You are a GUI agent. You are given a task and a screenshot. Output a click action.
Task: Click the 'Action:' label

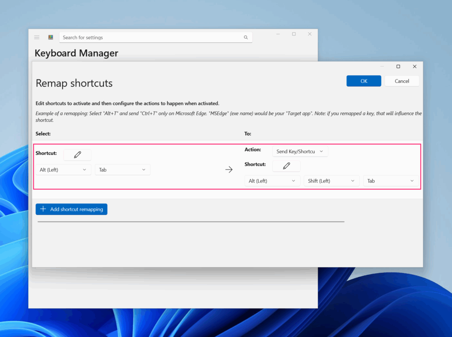pos(253,150)
